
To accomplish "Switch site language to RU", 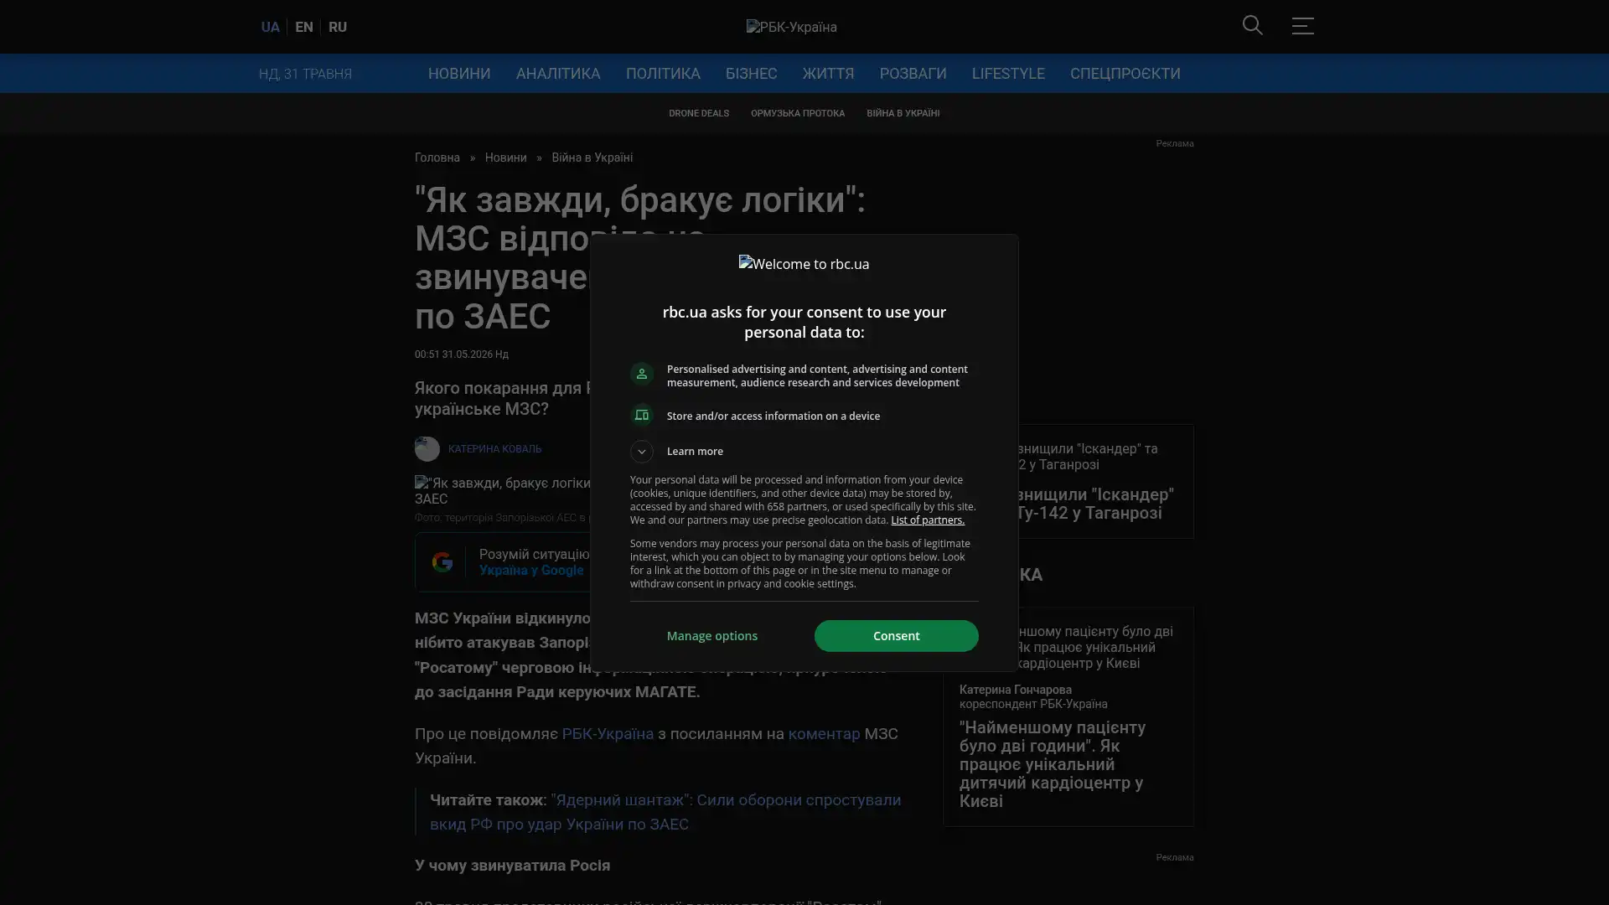I will [337, 27].
